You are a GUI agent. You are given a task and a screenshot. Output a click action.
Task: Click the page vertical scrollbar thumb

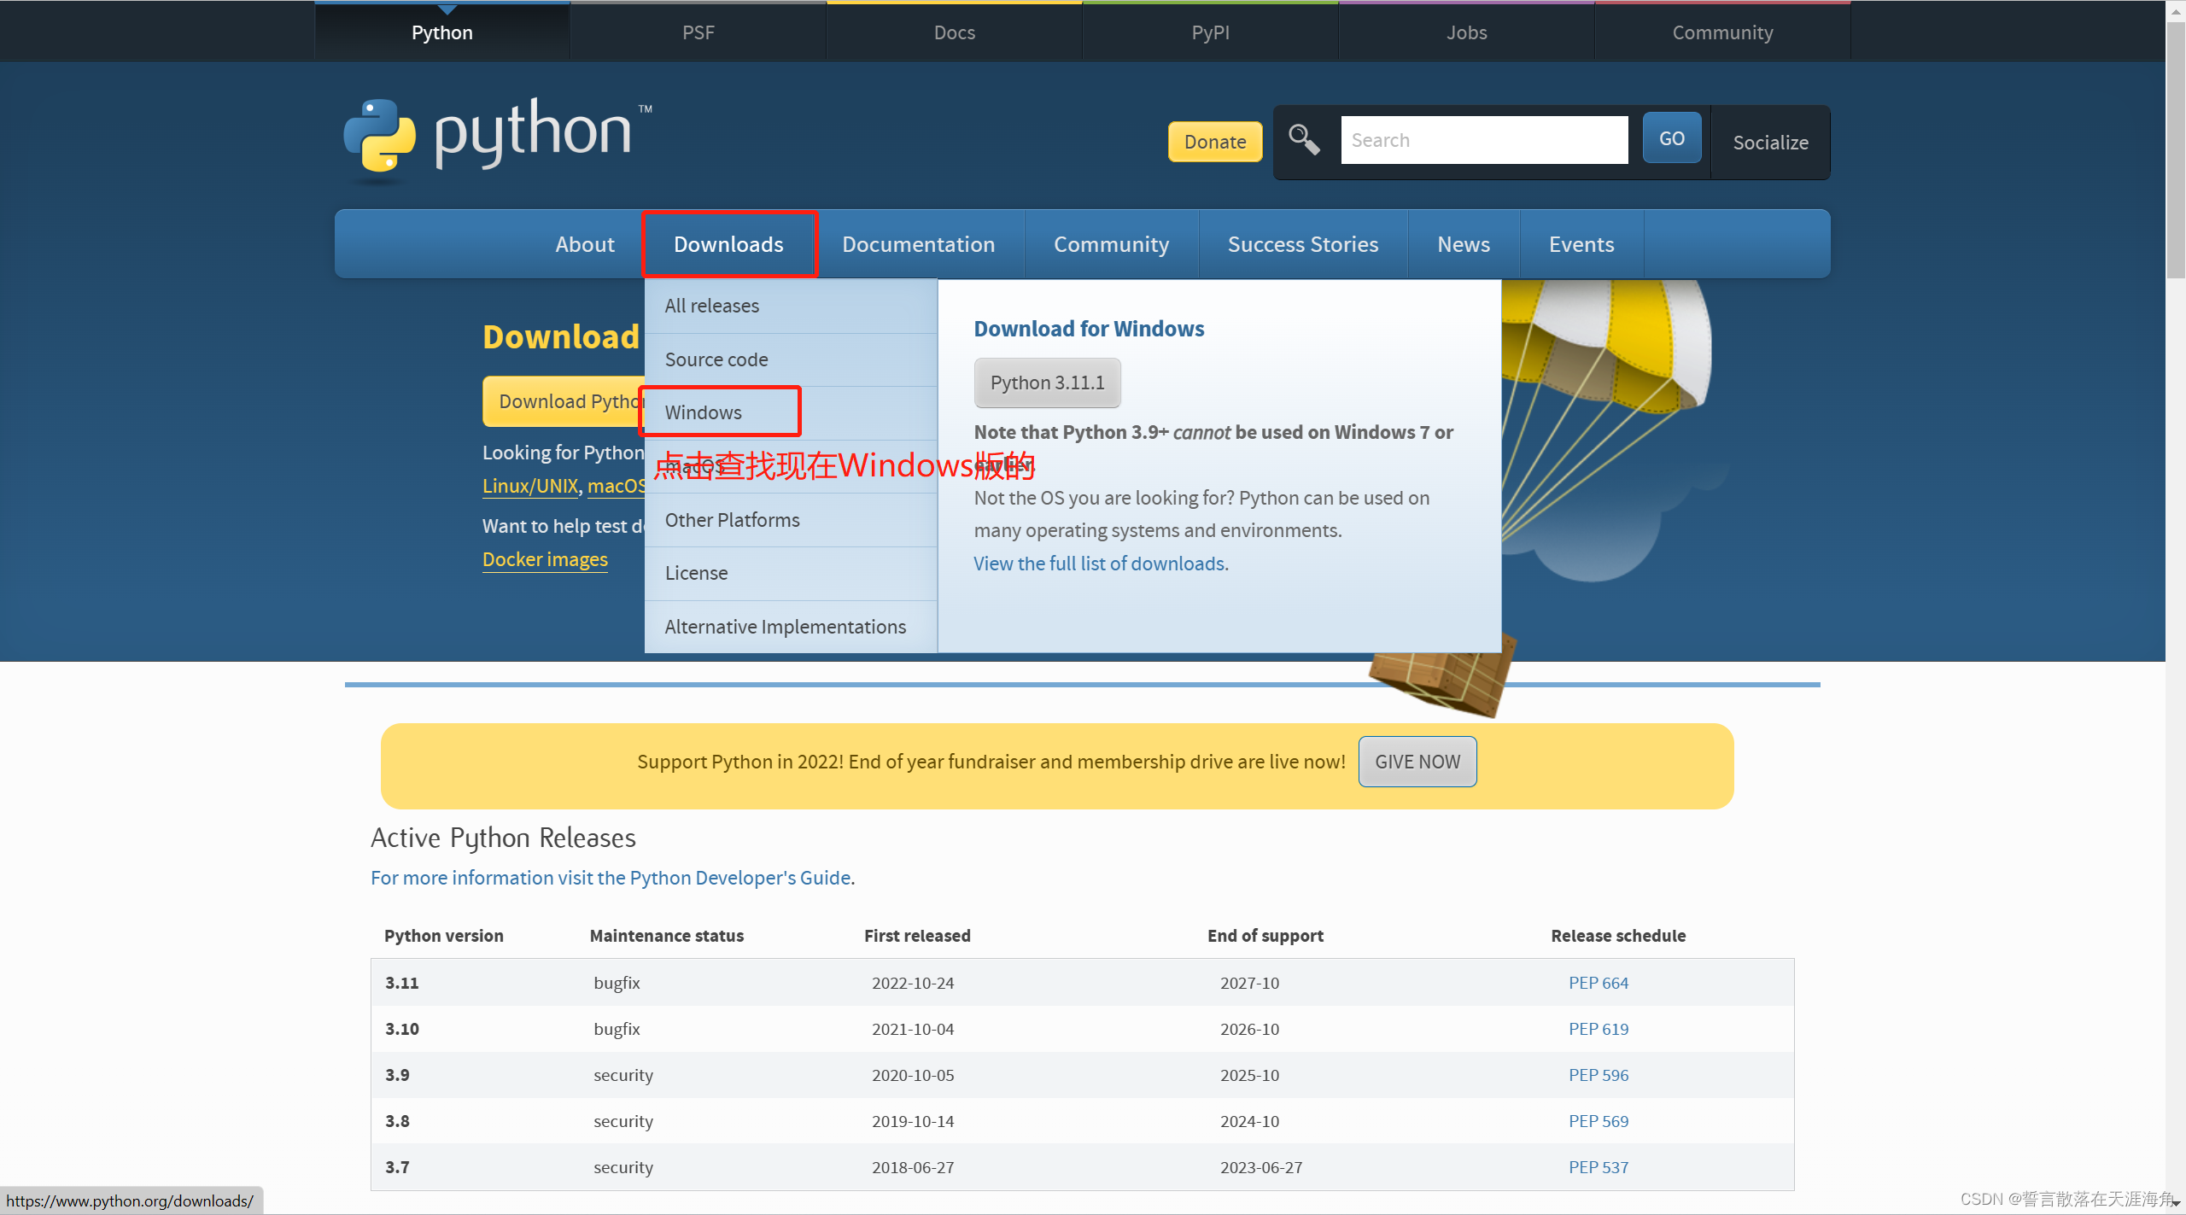(x=2175, y=149)
